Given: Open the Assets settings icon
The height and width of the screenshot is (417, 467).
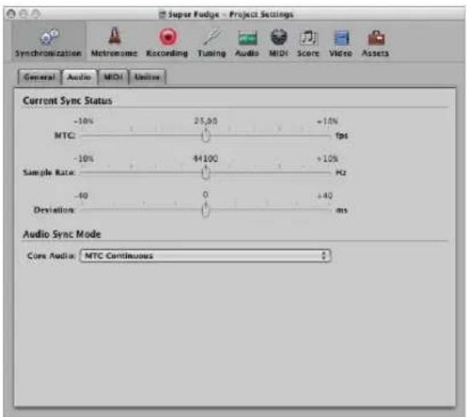Looking at the screenshot, I should click(375, 42).
